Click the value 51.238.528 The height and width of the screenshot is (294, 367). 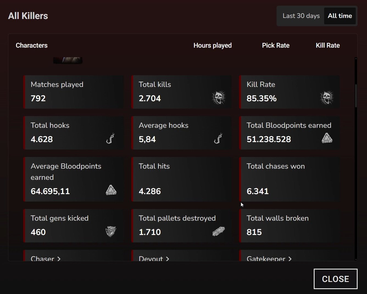point(269,139)
